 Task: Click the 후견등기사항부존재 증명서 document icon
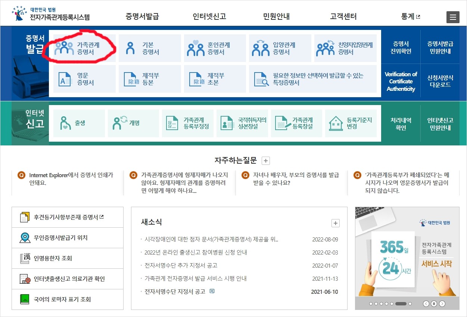click(24, 217)
